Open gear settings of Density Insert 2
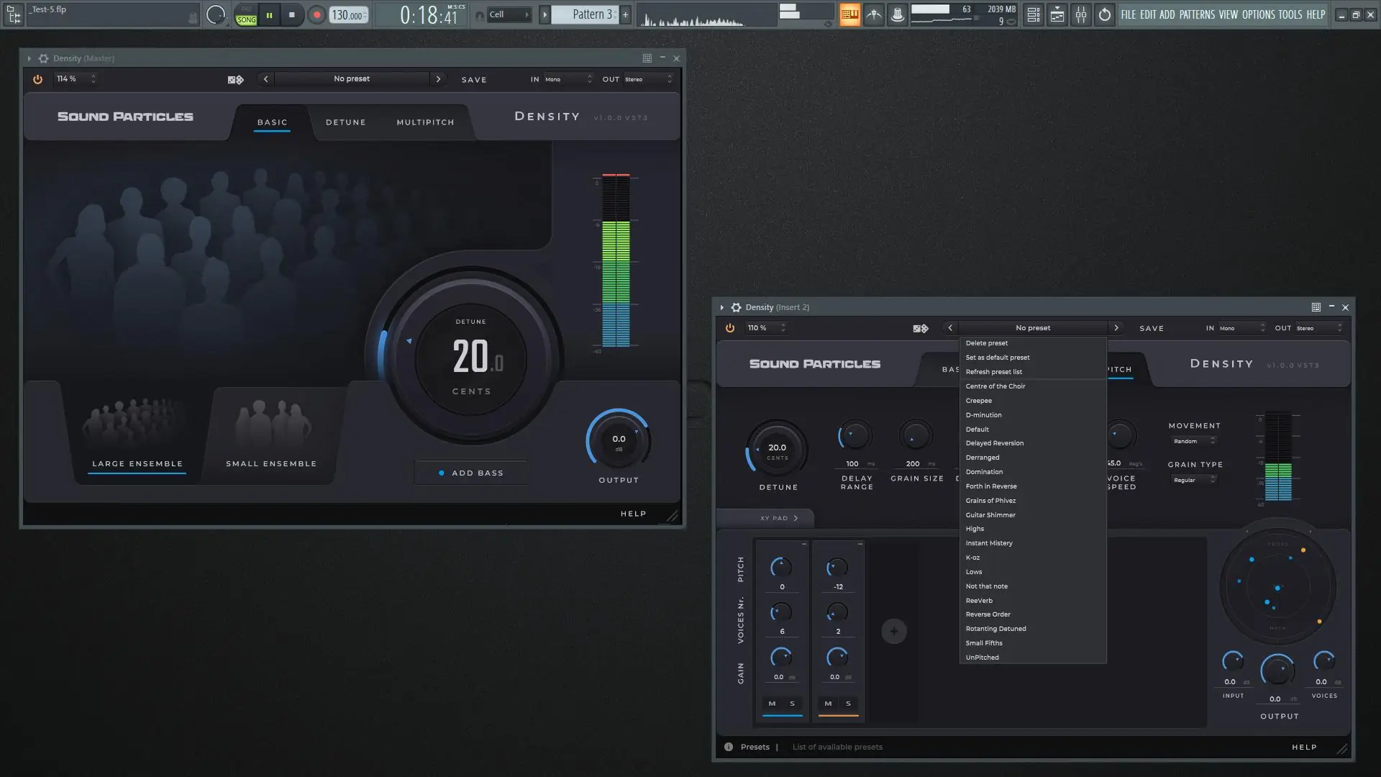The image size is (1381, 777). (736, 307)
